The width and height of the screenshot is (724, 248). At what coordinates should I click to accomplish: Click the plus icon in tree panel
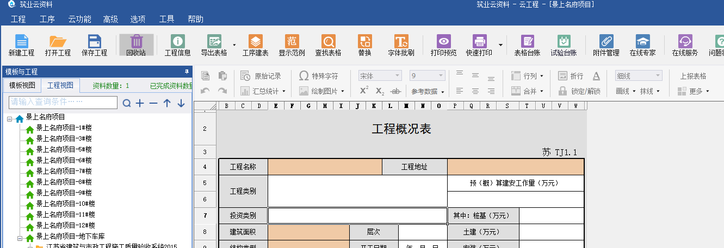(140, 103)
